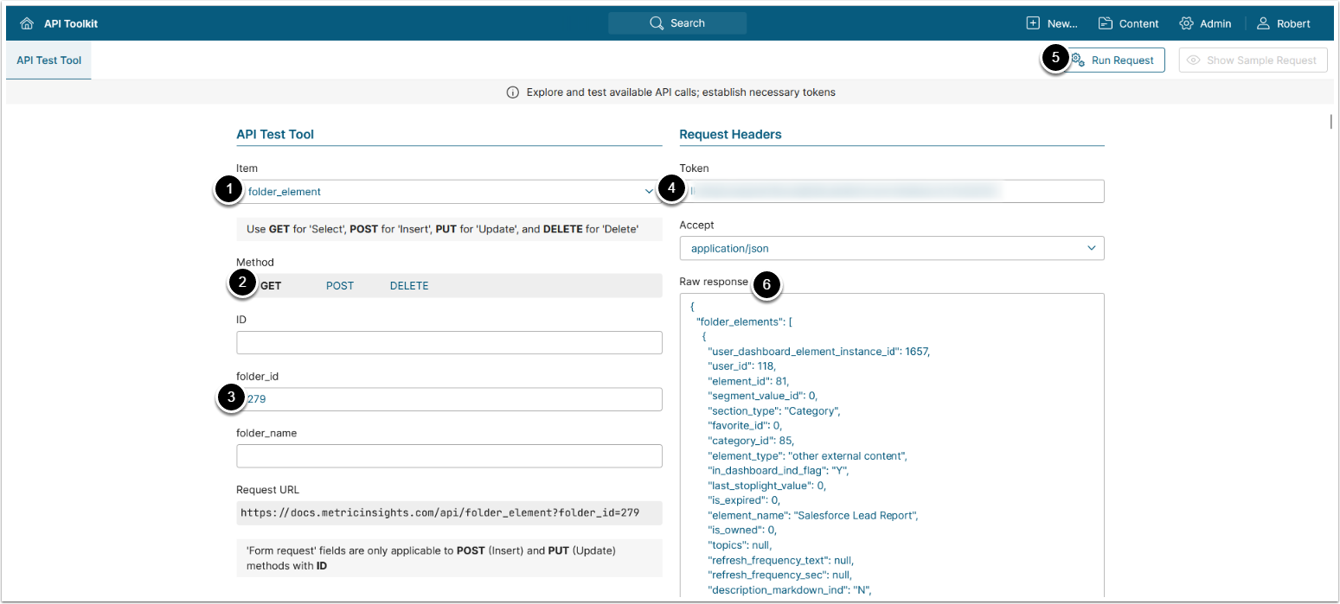Select the DELETE method
Image resolution: width=1340 pixels, height=604 pixels.
pos(409,286)
